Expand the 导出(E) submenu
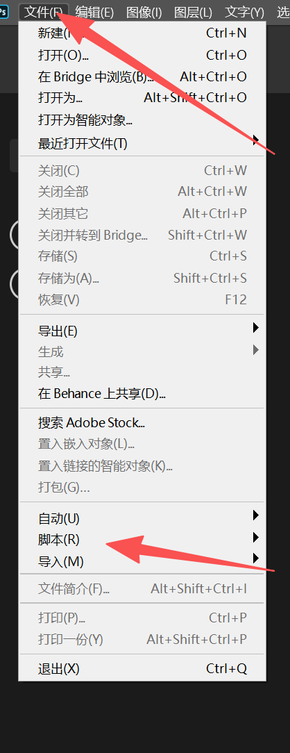The width and height of the screenshot is (290, 753). pos(142,331)
